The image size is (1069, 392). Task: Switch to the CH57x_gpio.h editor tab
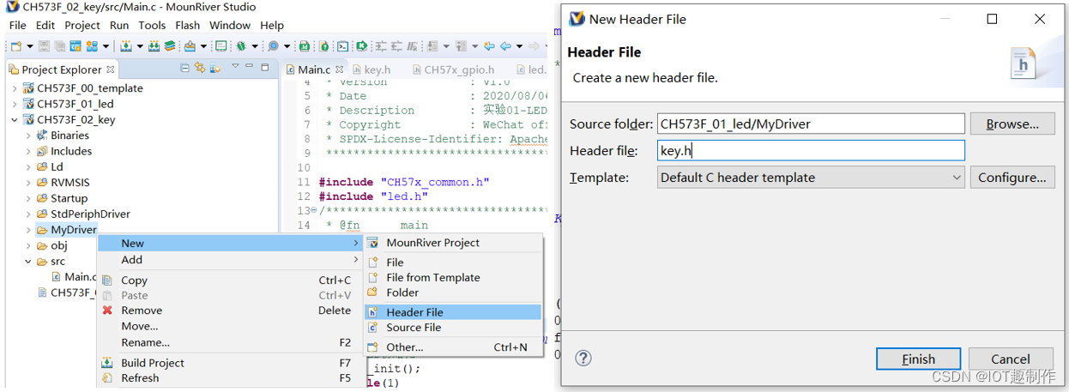[x=456, y=69]
